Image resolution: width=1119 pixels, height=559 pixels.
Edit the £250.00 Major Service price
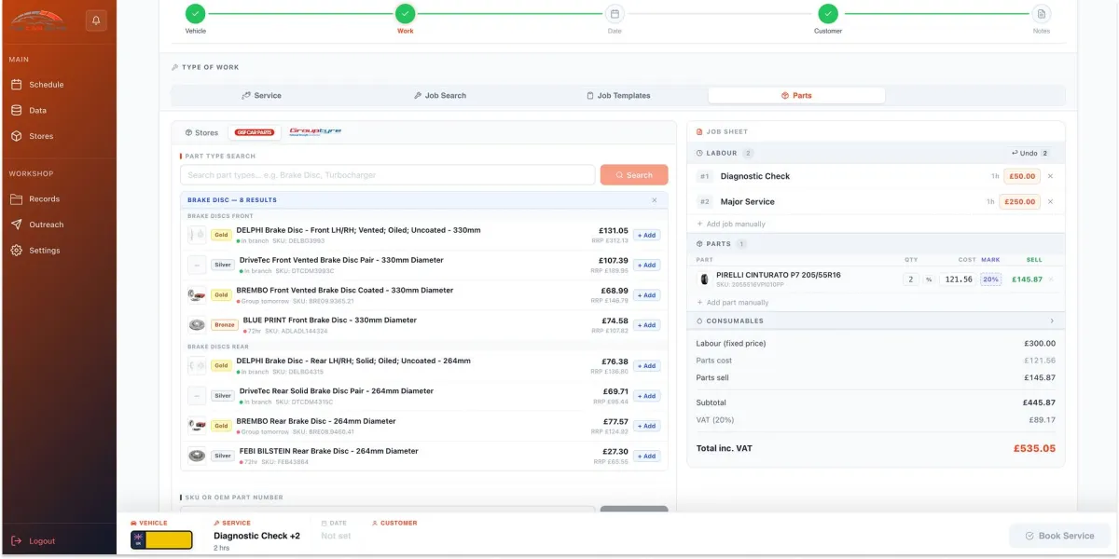(x=1020, y=201)
